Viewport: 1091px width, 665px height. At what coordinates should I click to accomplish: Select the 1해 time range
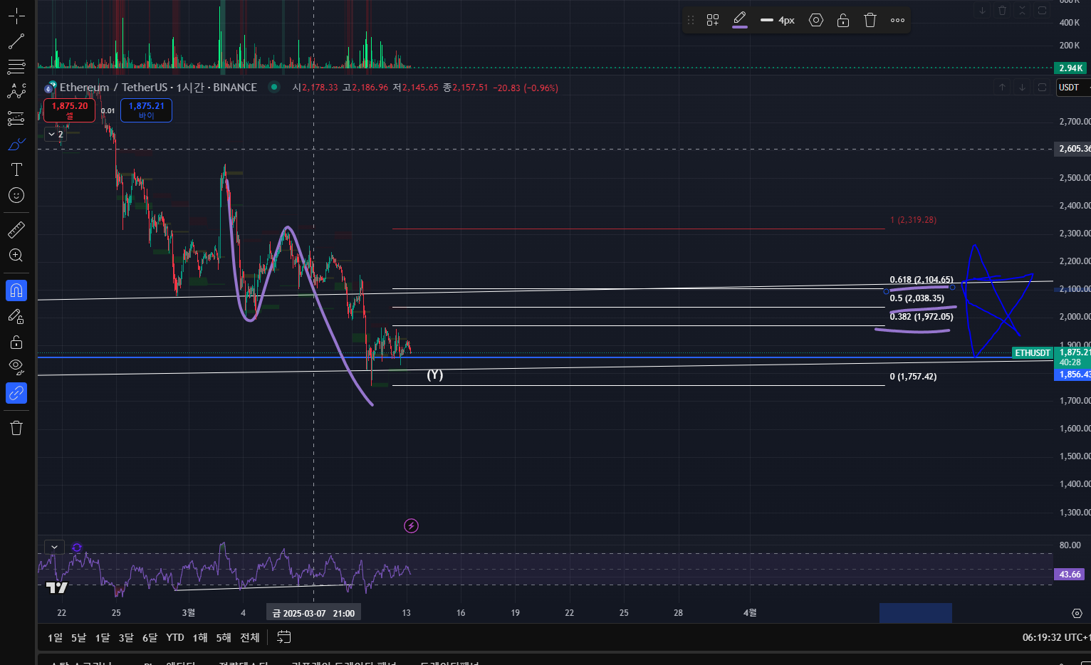200,637
